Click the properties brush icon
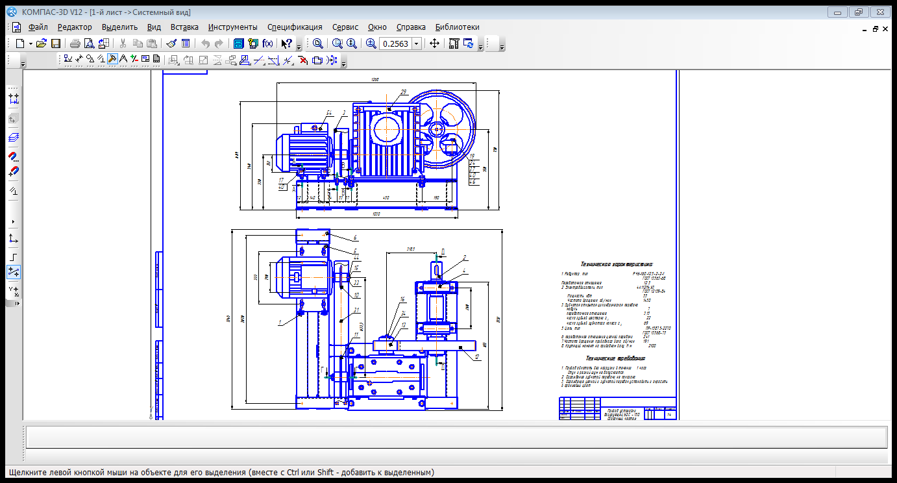 pos(171,43)
